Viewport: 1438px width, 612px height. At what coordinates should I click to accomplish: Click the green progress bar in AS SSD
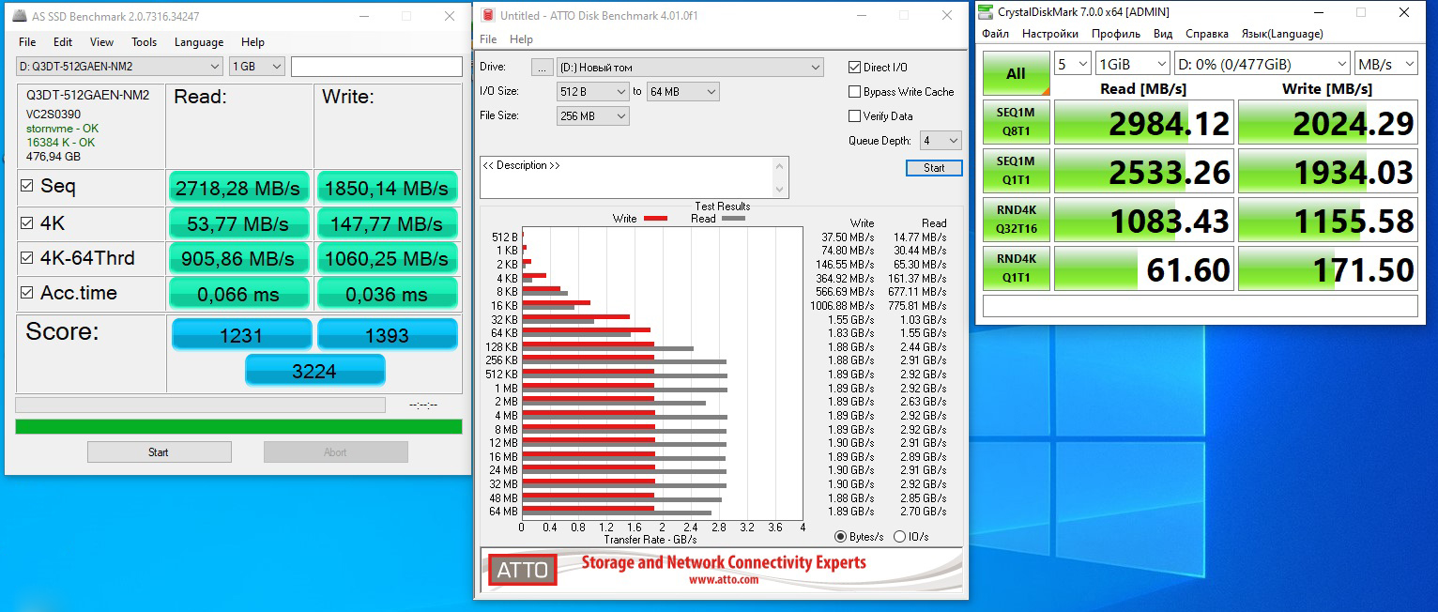click(238, 426)
